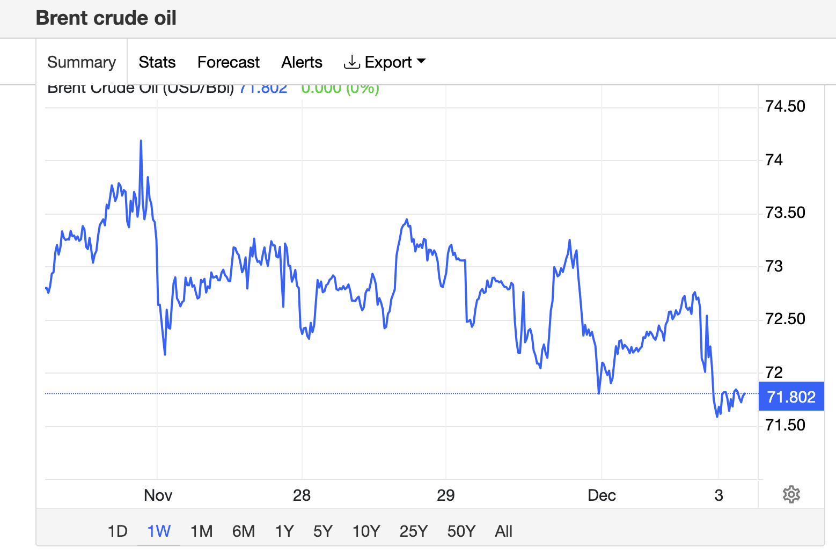Click the Export download icon
Viewport: 836px width, 555px height.
(351, 62)
